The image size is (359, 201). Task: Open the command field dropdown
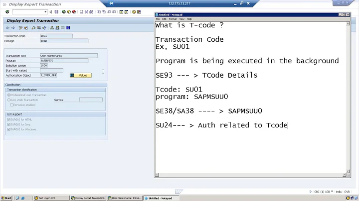[45, 12]
